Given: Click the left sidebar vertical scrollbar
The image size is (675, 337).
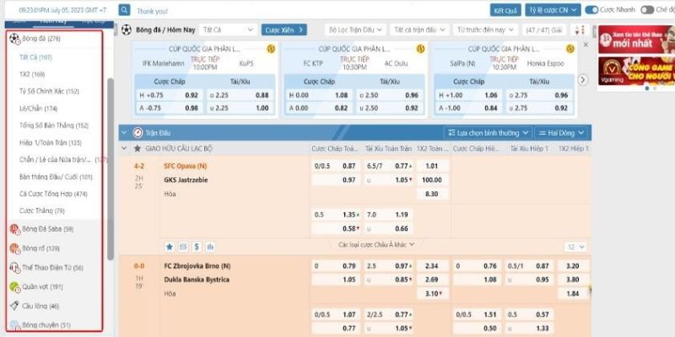Looking at the screenshot, I should (111, 168).
